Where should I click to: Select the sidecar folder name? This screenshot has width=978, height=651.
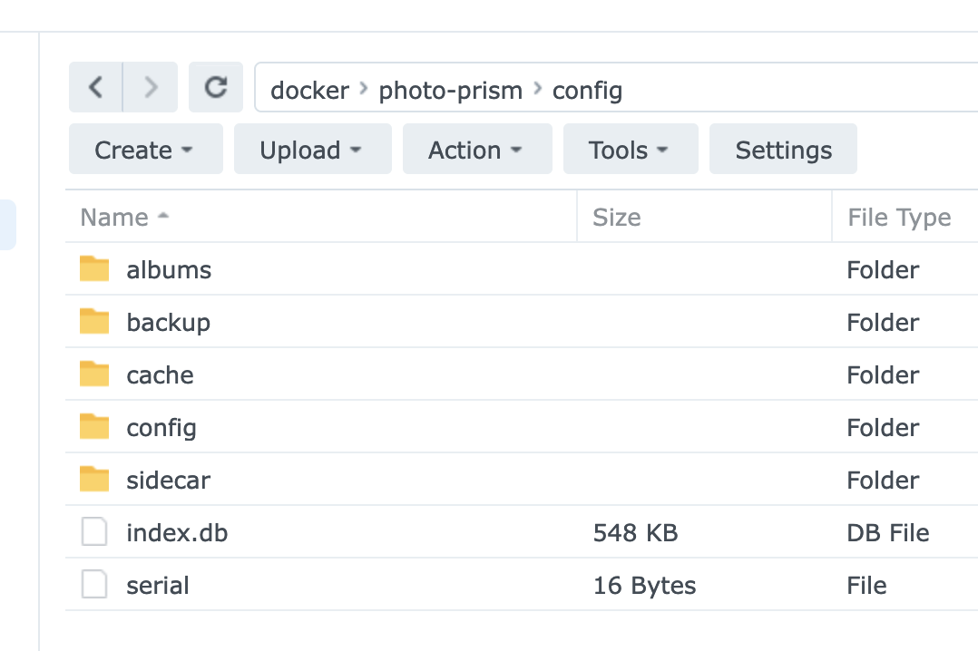click(x=169, y=481)
